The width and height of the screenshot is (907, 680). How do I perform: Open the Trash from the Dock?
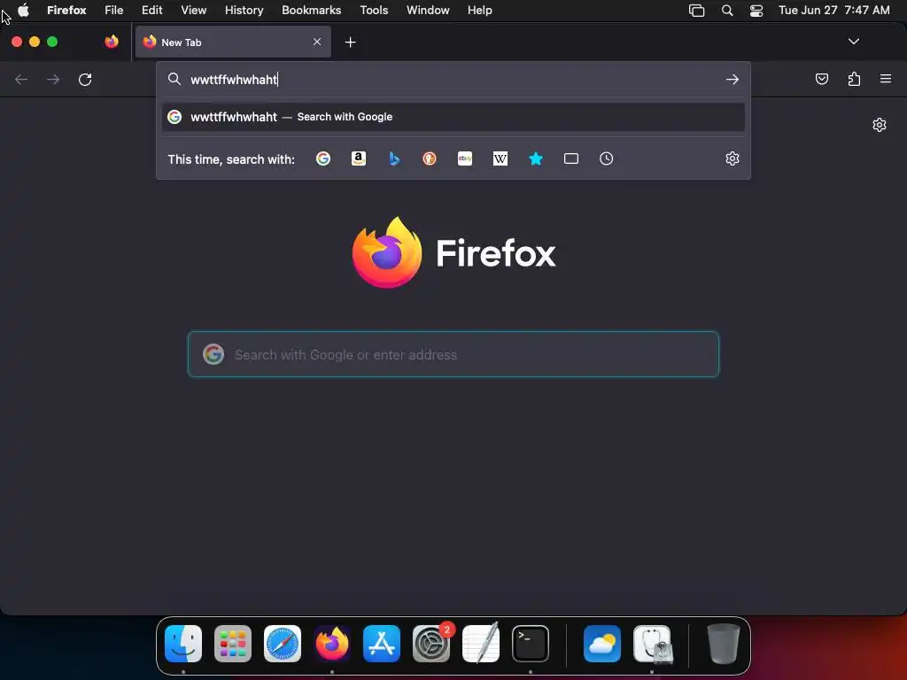point(724,644)
